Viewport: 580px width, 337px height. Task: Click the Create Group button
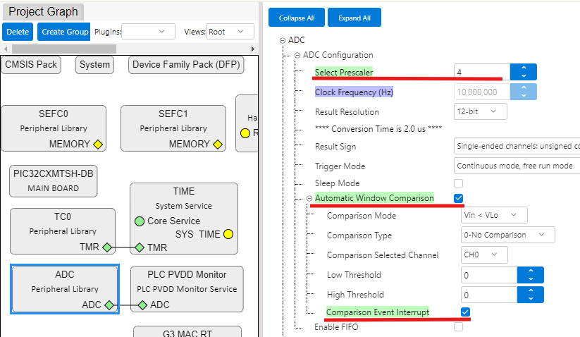point(64,32)
